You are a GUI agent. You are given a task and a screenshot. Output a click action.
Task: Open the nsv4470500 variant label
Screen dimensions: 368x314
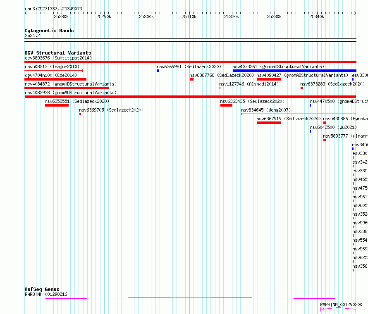pyautogui.click(x=339, y=101)
